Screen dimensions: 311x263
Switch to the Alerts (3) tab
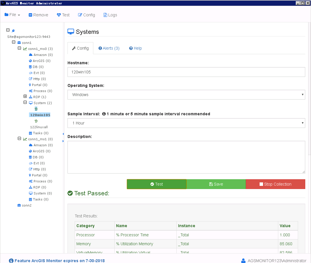tap(109, 48)
